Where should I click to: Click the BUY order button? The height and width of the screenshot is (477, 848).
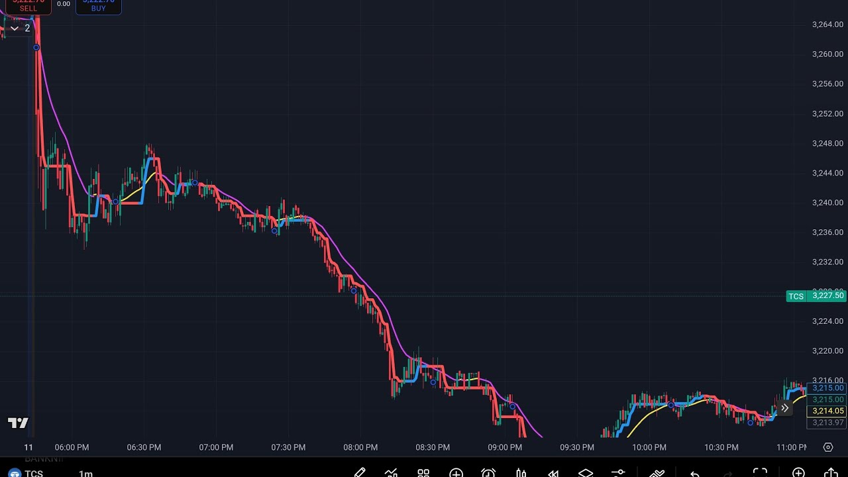point(98,6)
